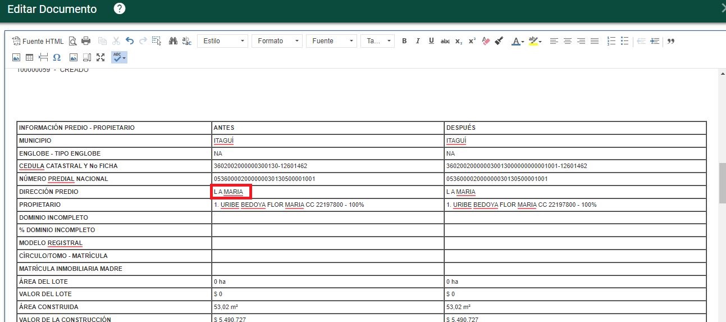The height and width of the screenshot is (322, 726).
Task: Toggle bold formatting
Action: (404, 41)
